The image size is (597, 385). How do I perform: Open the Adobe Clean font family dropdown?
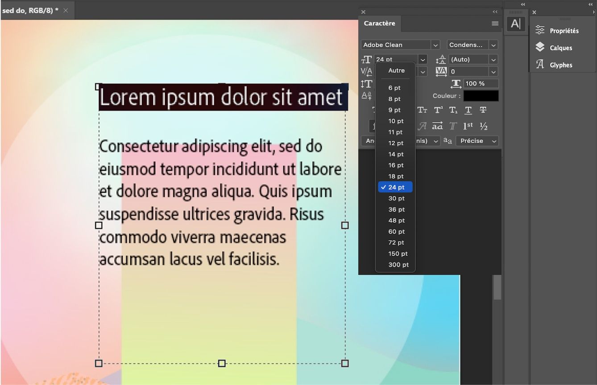coord(435,45)
